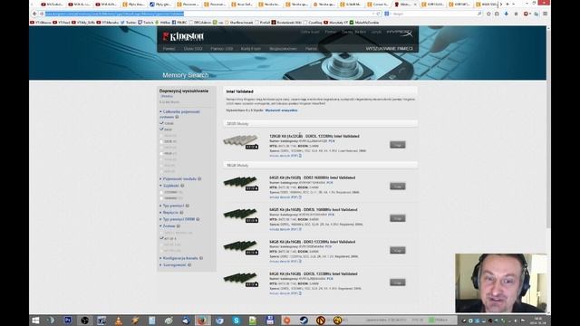Click info icon beside Zestaw
The image size is (580, 326).
click(179, 226)
